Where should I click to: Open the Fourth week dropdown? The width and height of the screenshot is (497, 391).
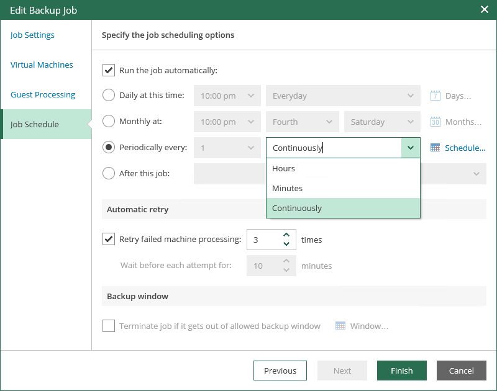pos(303,122)
